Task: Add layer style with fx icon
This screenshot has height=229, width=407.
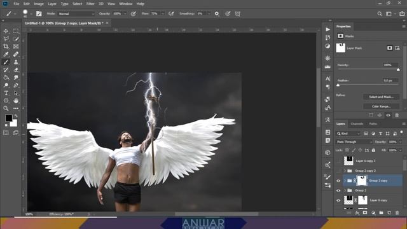Action: (357, 212)
